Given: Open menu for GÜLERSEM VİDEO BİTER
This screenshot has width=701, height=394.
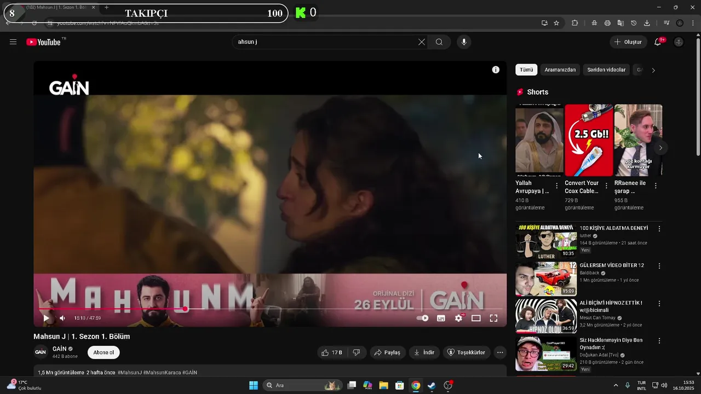Looking at the screenshot, I should click(659, 266).
